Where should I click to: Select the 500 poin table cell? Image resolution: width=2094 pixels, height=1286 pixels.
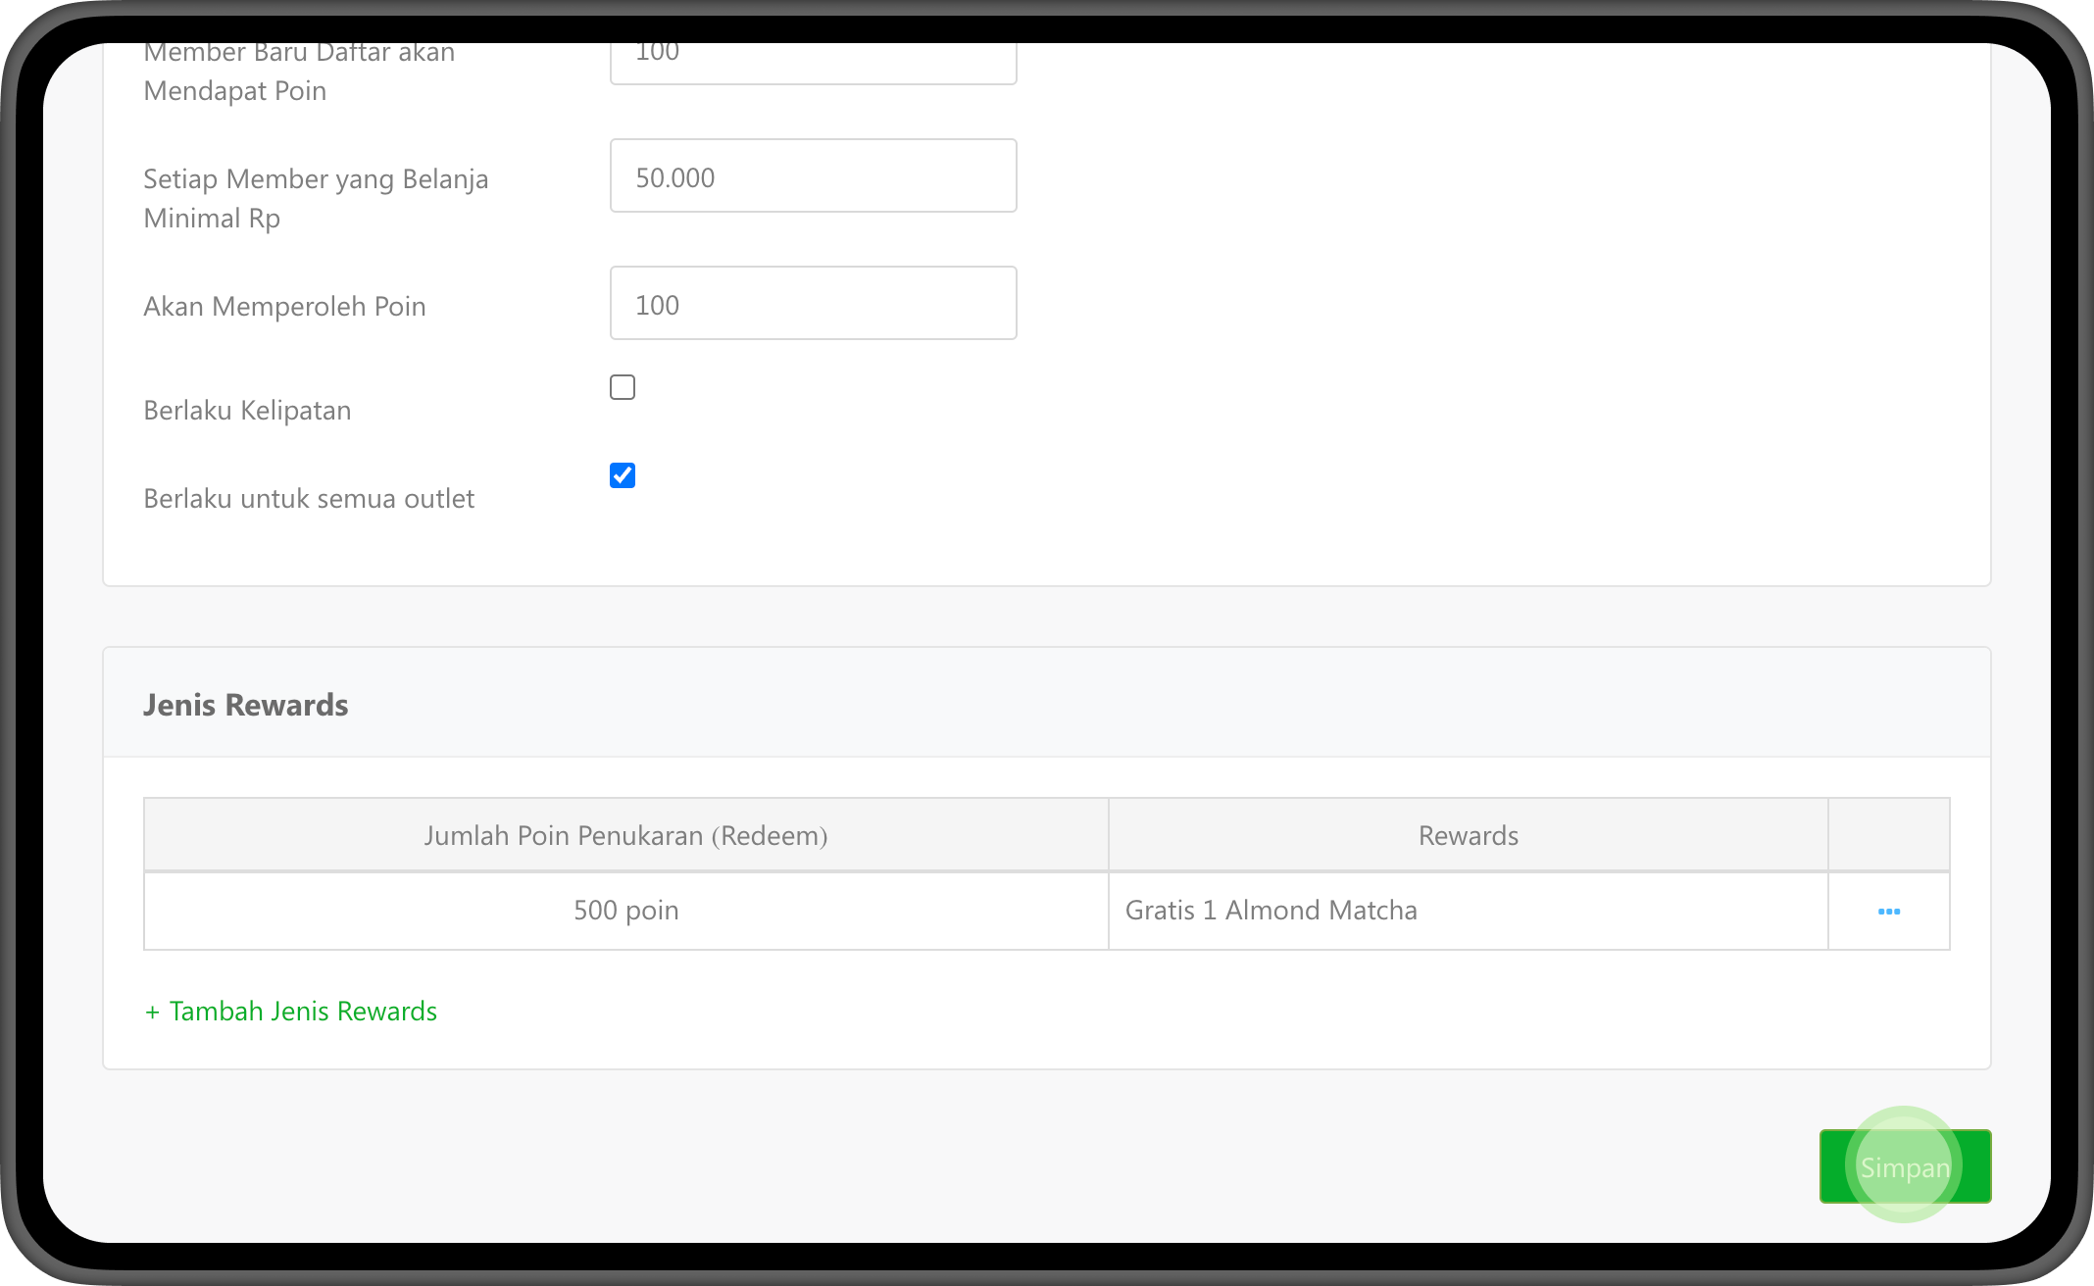coord(625,911)
